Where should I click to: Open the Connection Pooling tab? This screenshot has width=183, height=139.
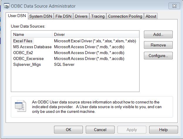point(125,16)
